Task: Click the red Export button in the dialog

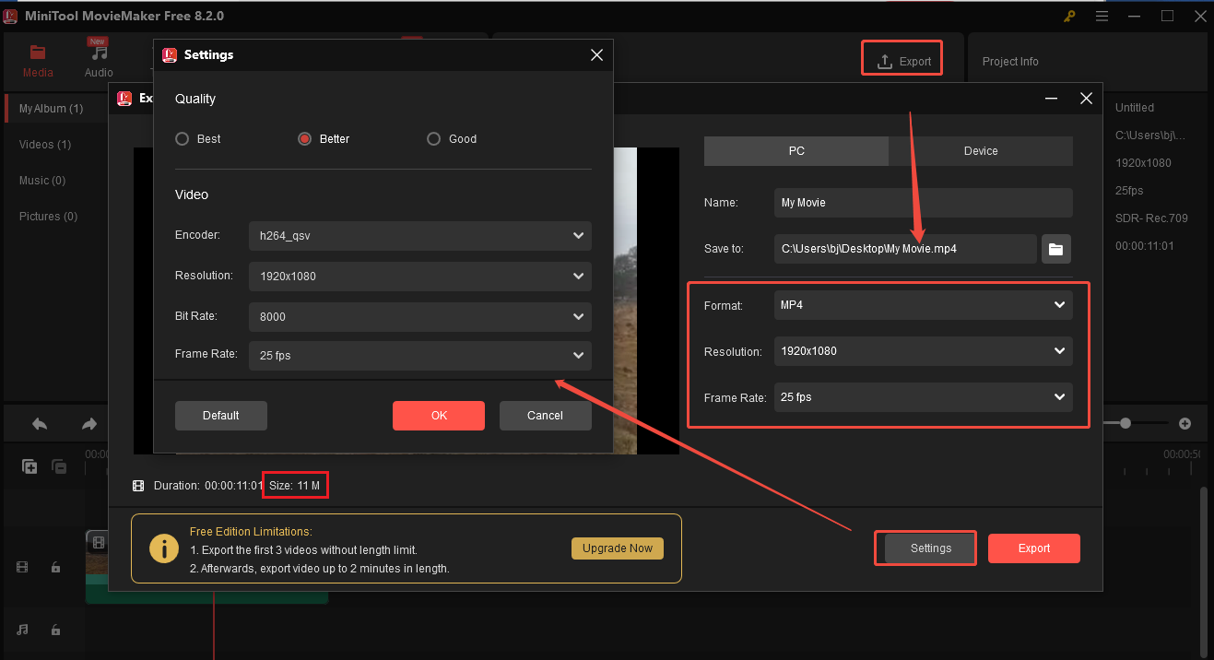Action: 1034,548
